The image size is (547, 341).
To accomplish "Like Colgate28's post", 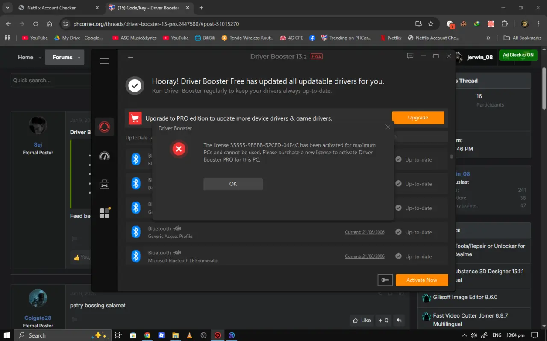I will click(x=362, y=320).
